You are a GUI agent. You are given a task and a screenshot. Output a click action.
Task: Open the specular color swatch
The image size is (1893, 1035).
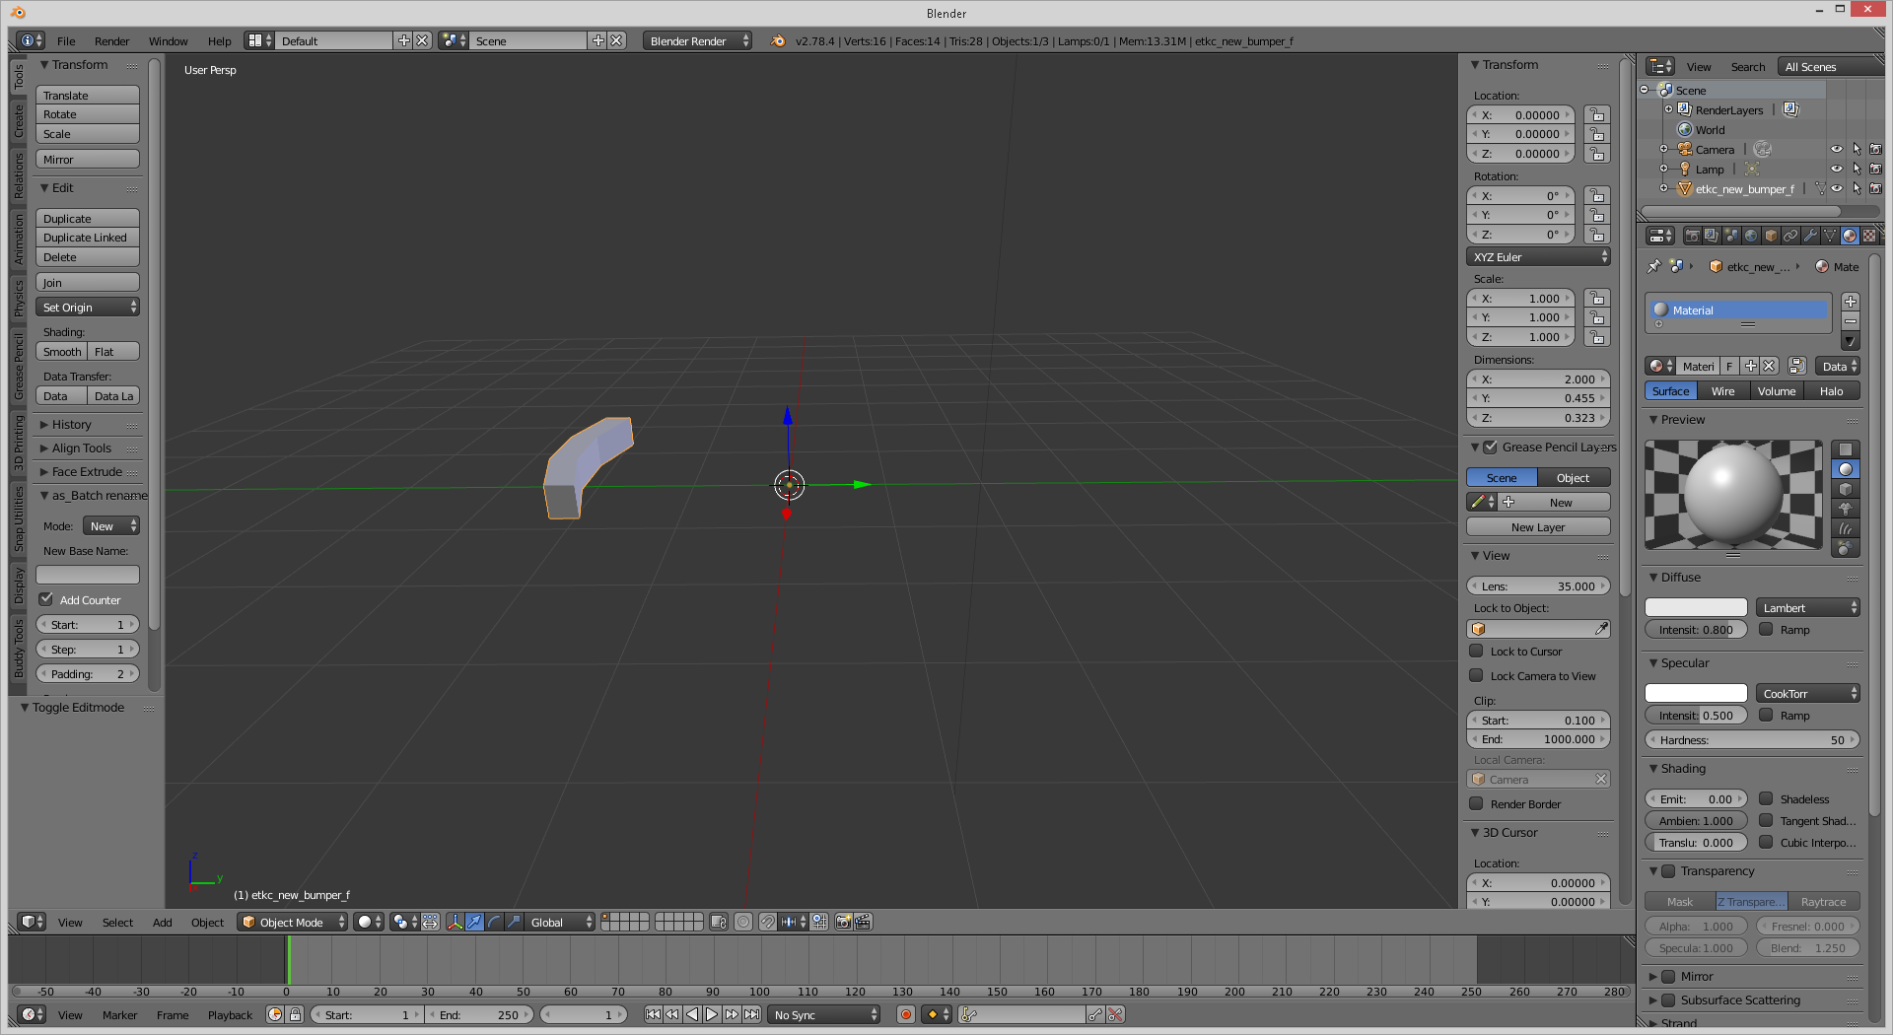point(1696,693)
